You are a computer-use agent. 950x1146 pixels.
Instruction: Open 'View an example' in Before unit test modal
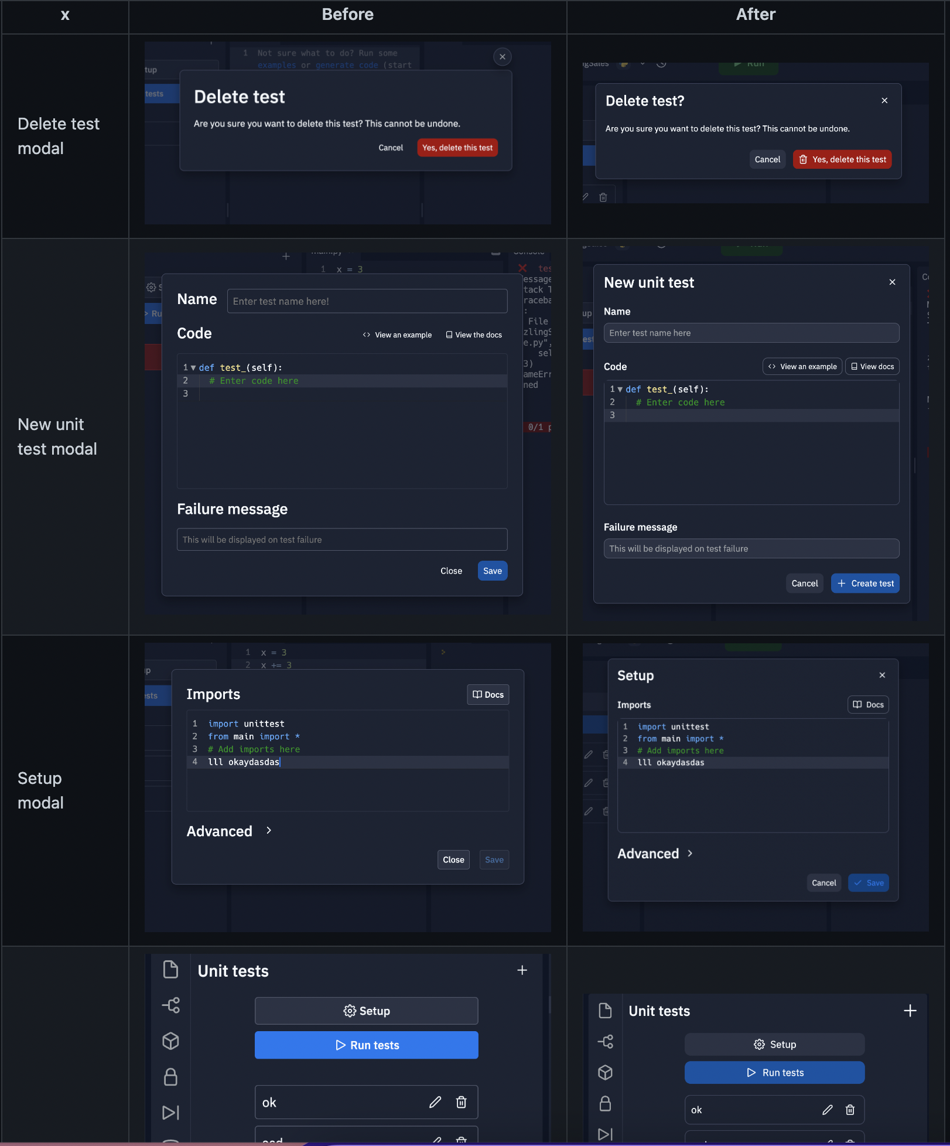398,335
